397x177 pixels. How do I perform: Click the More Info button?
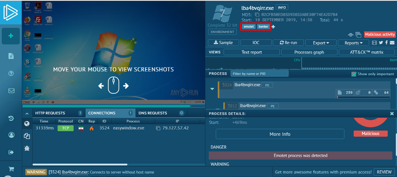tap(280, 134)
